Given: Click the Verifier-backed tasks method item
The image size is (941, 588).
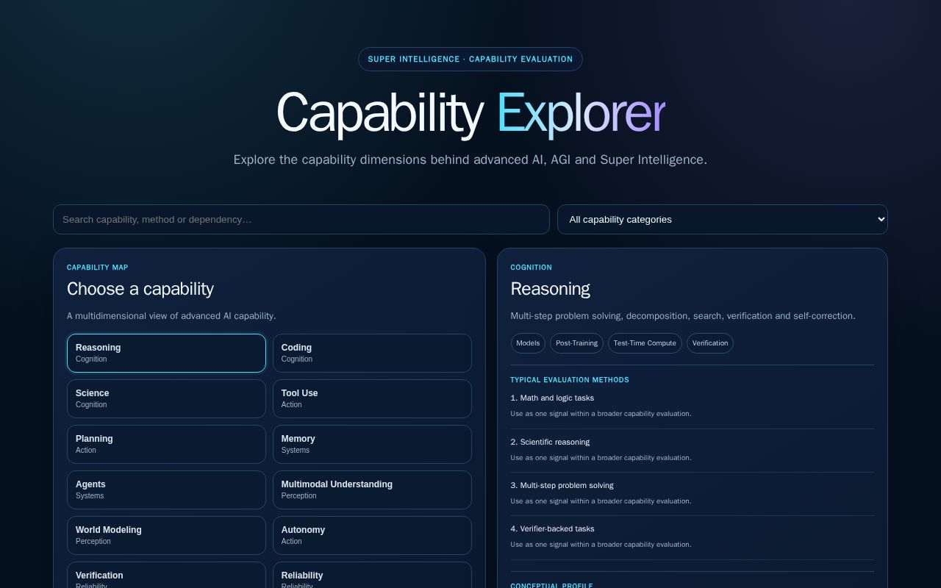Looking at the screenshot, I should [x=552, y=528].
